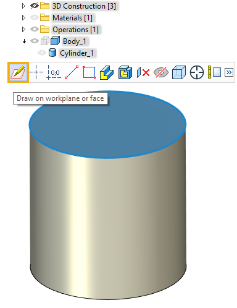Click the yellow ruler measure tool

(x=214, y=72)
